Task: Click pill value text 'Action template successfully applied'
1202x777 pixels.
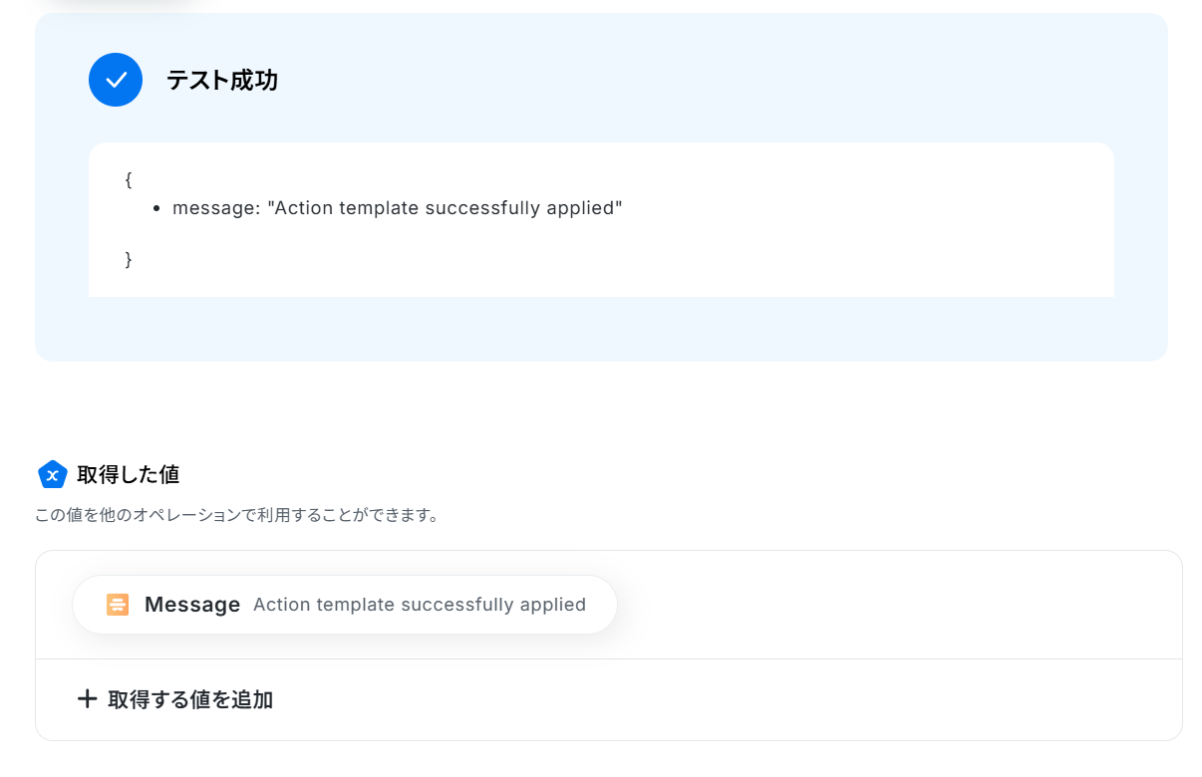Action: 420,605
